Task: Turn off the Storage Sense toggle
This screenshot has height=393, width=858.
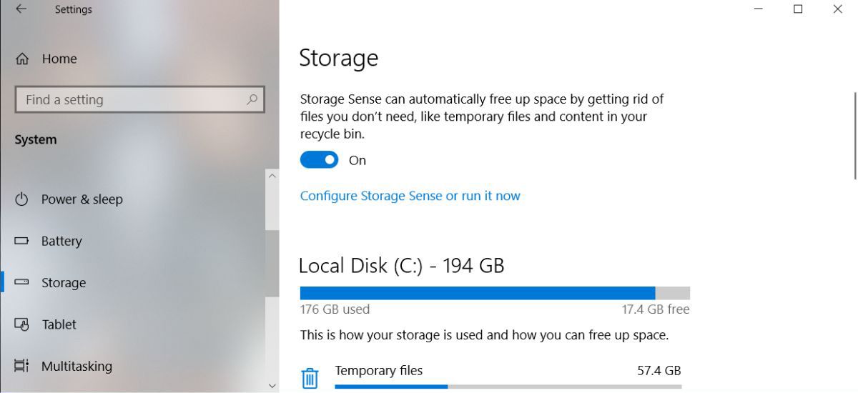Action: [x=319, y=160]
